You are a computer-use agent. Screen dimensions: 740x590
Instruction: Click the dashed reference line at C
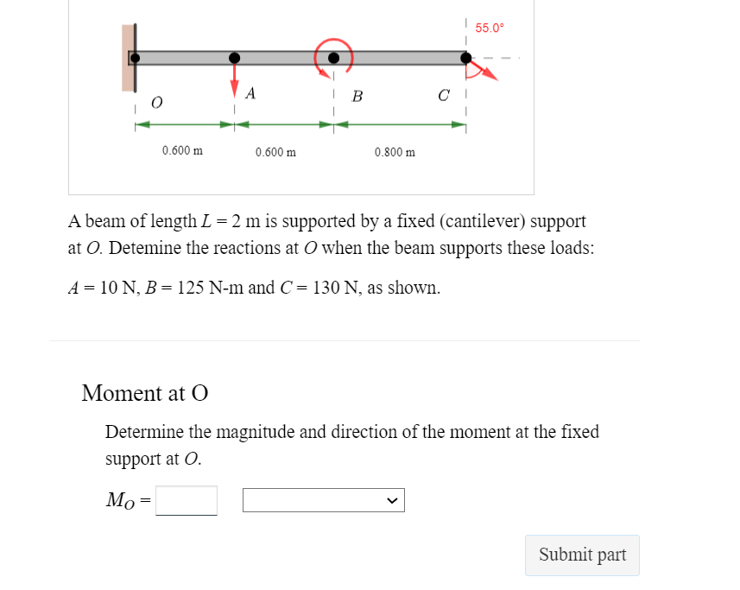465,104
